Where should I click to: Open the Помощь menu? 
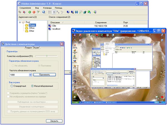click(58, 8)
